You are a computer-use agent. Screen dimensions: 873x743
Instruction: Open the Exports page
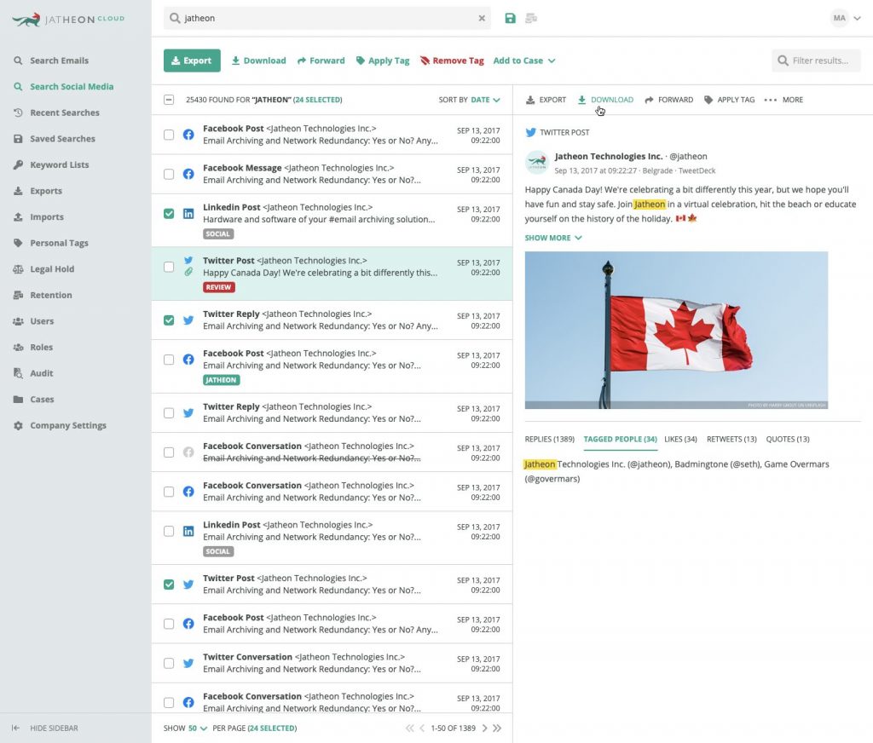(x=46, y=191)
